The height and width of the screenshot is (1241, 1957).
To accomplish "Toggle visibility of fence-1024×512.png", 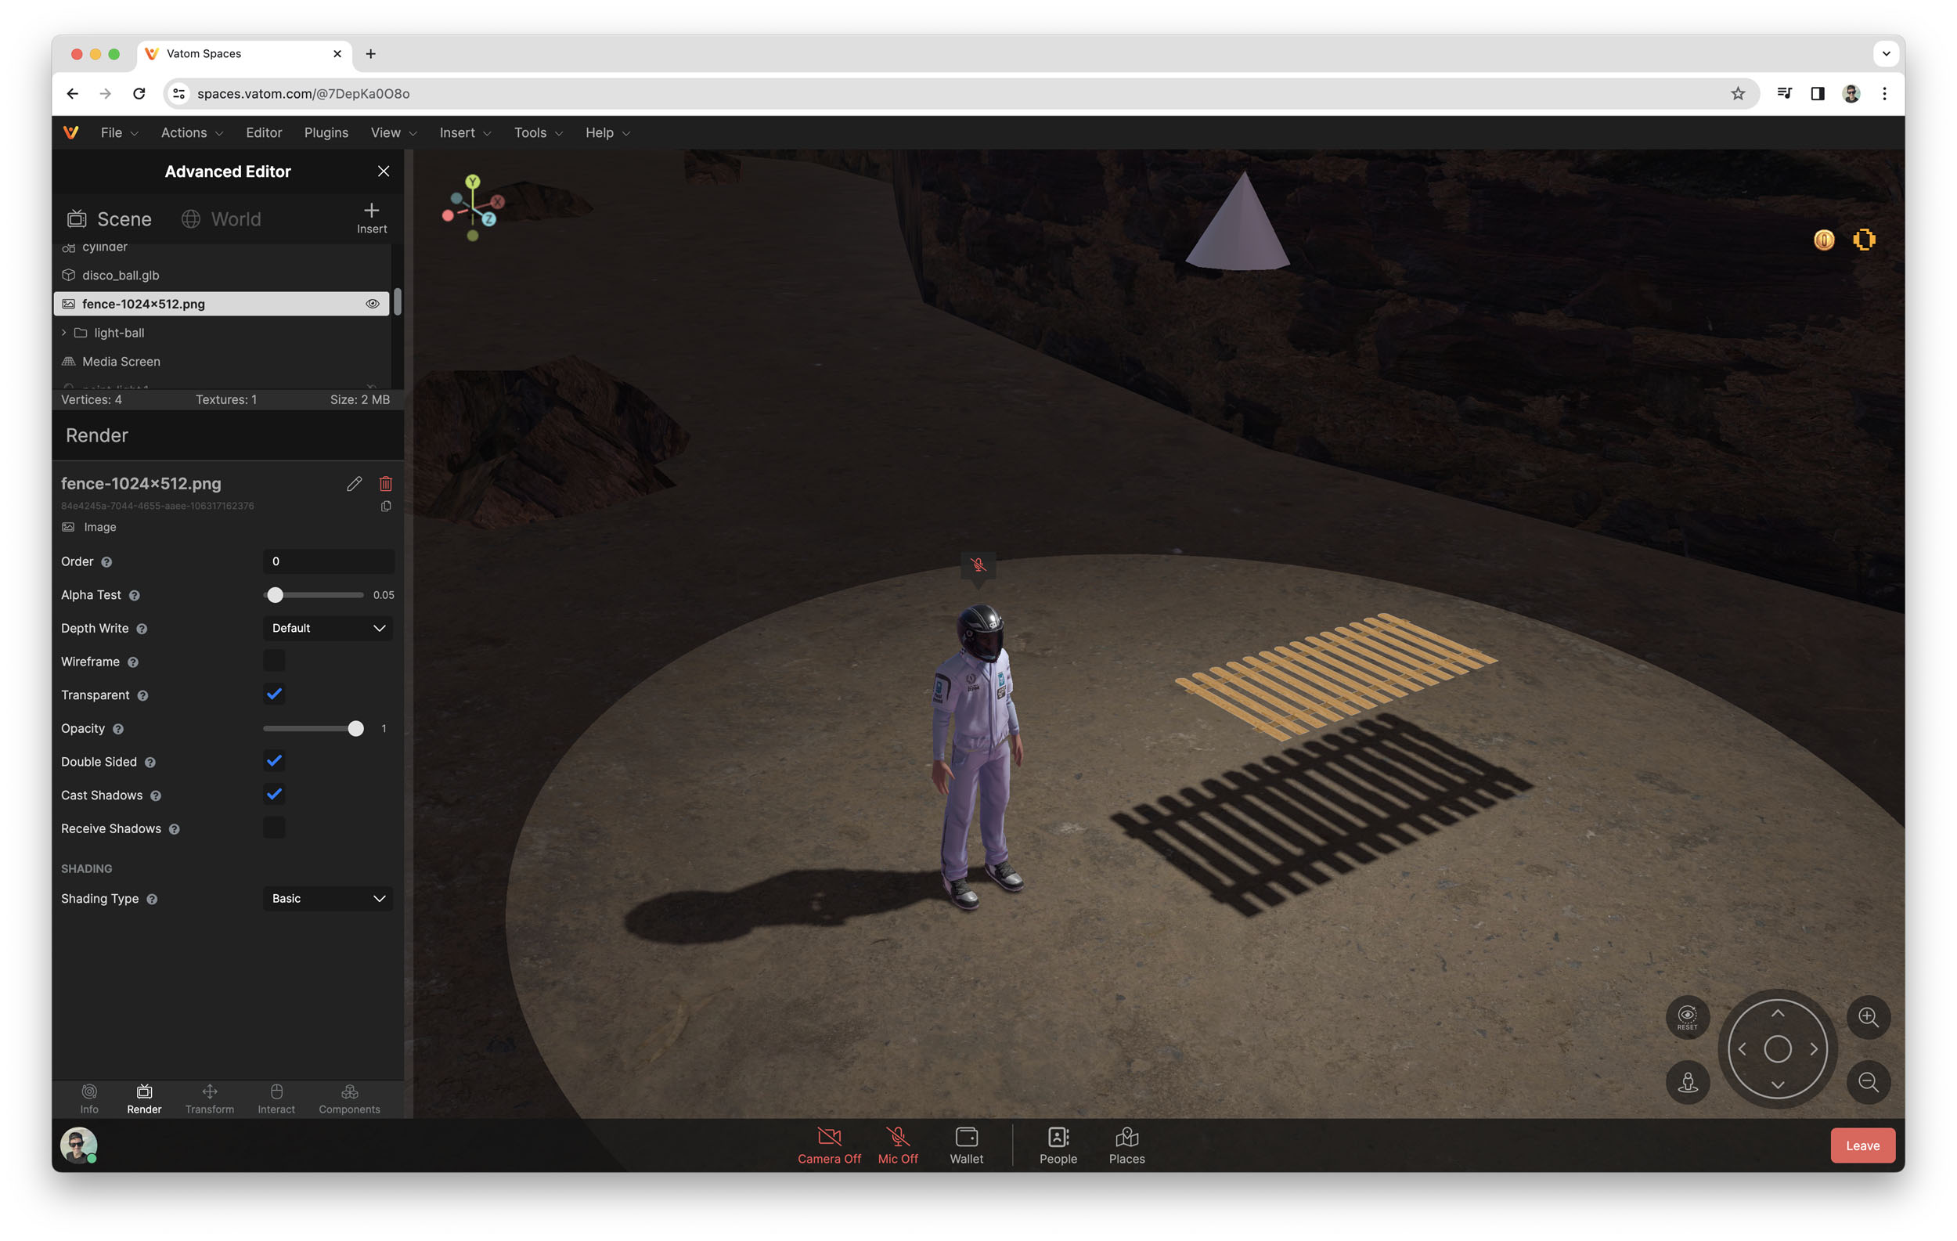I will [x=372, y=304].
